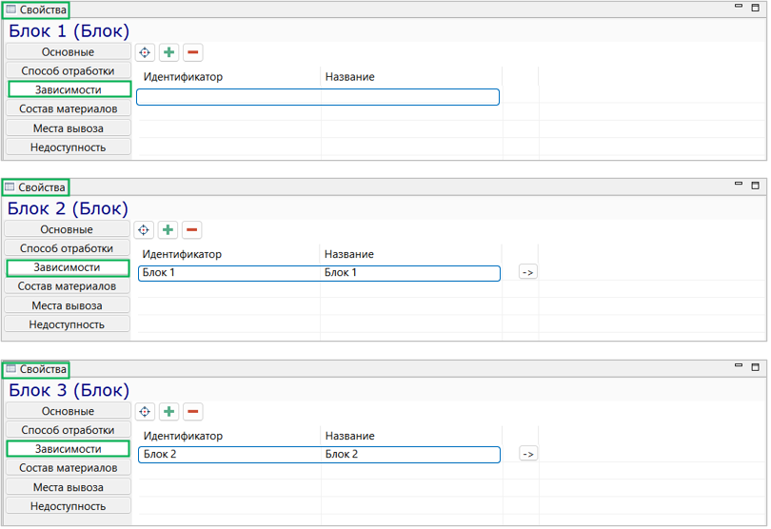Select Блок 2 identifier cell in Блок 3 panel
Image resolution: width=771 pixels, height=529 pixels.
pyautogui.click(x=229, y=454)
